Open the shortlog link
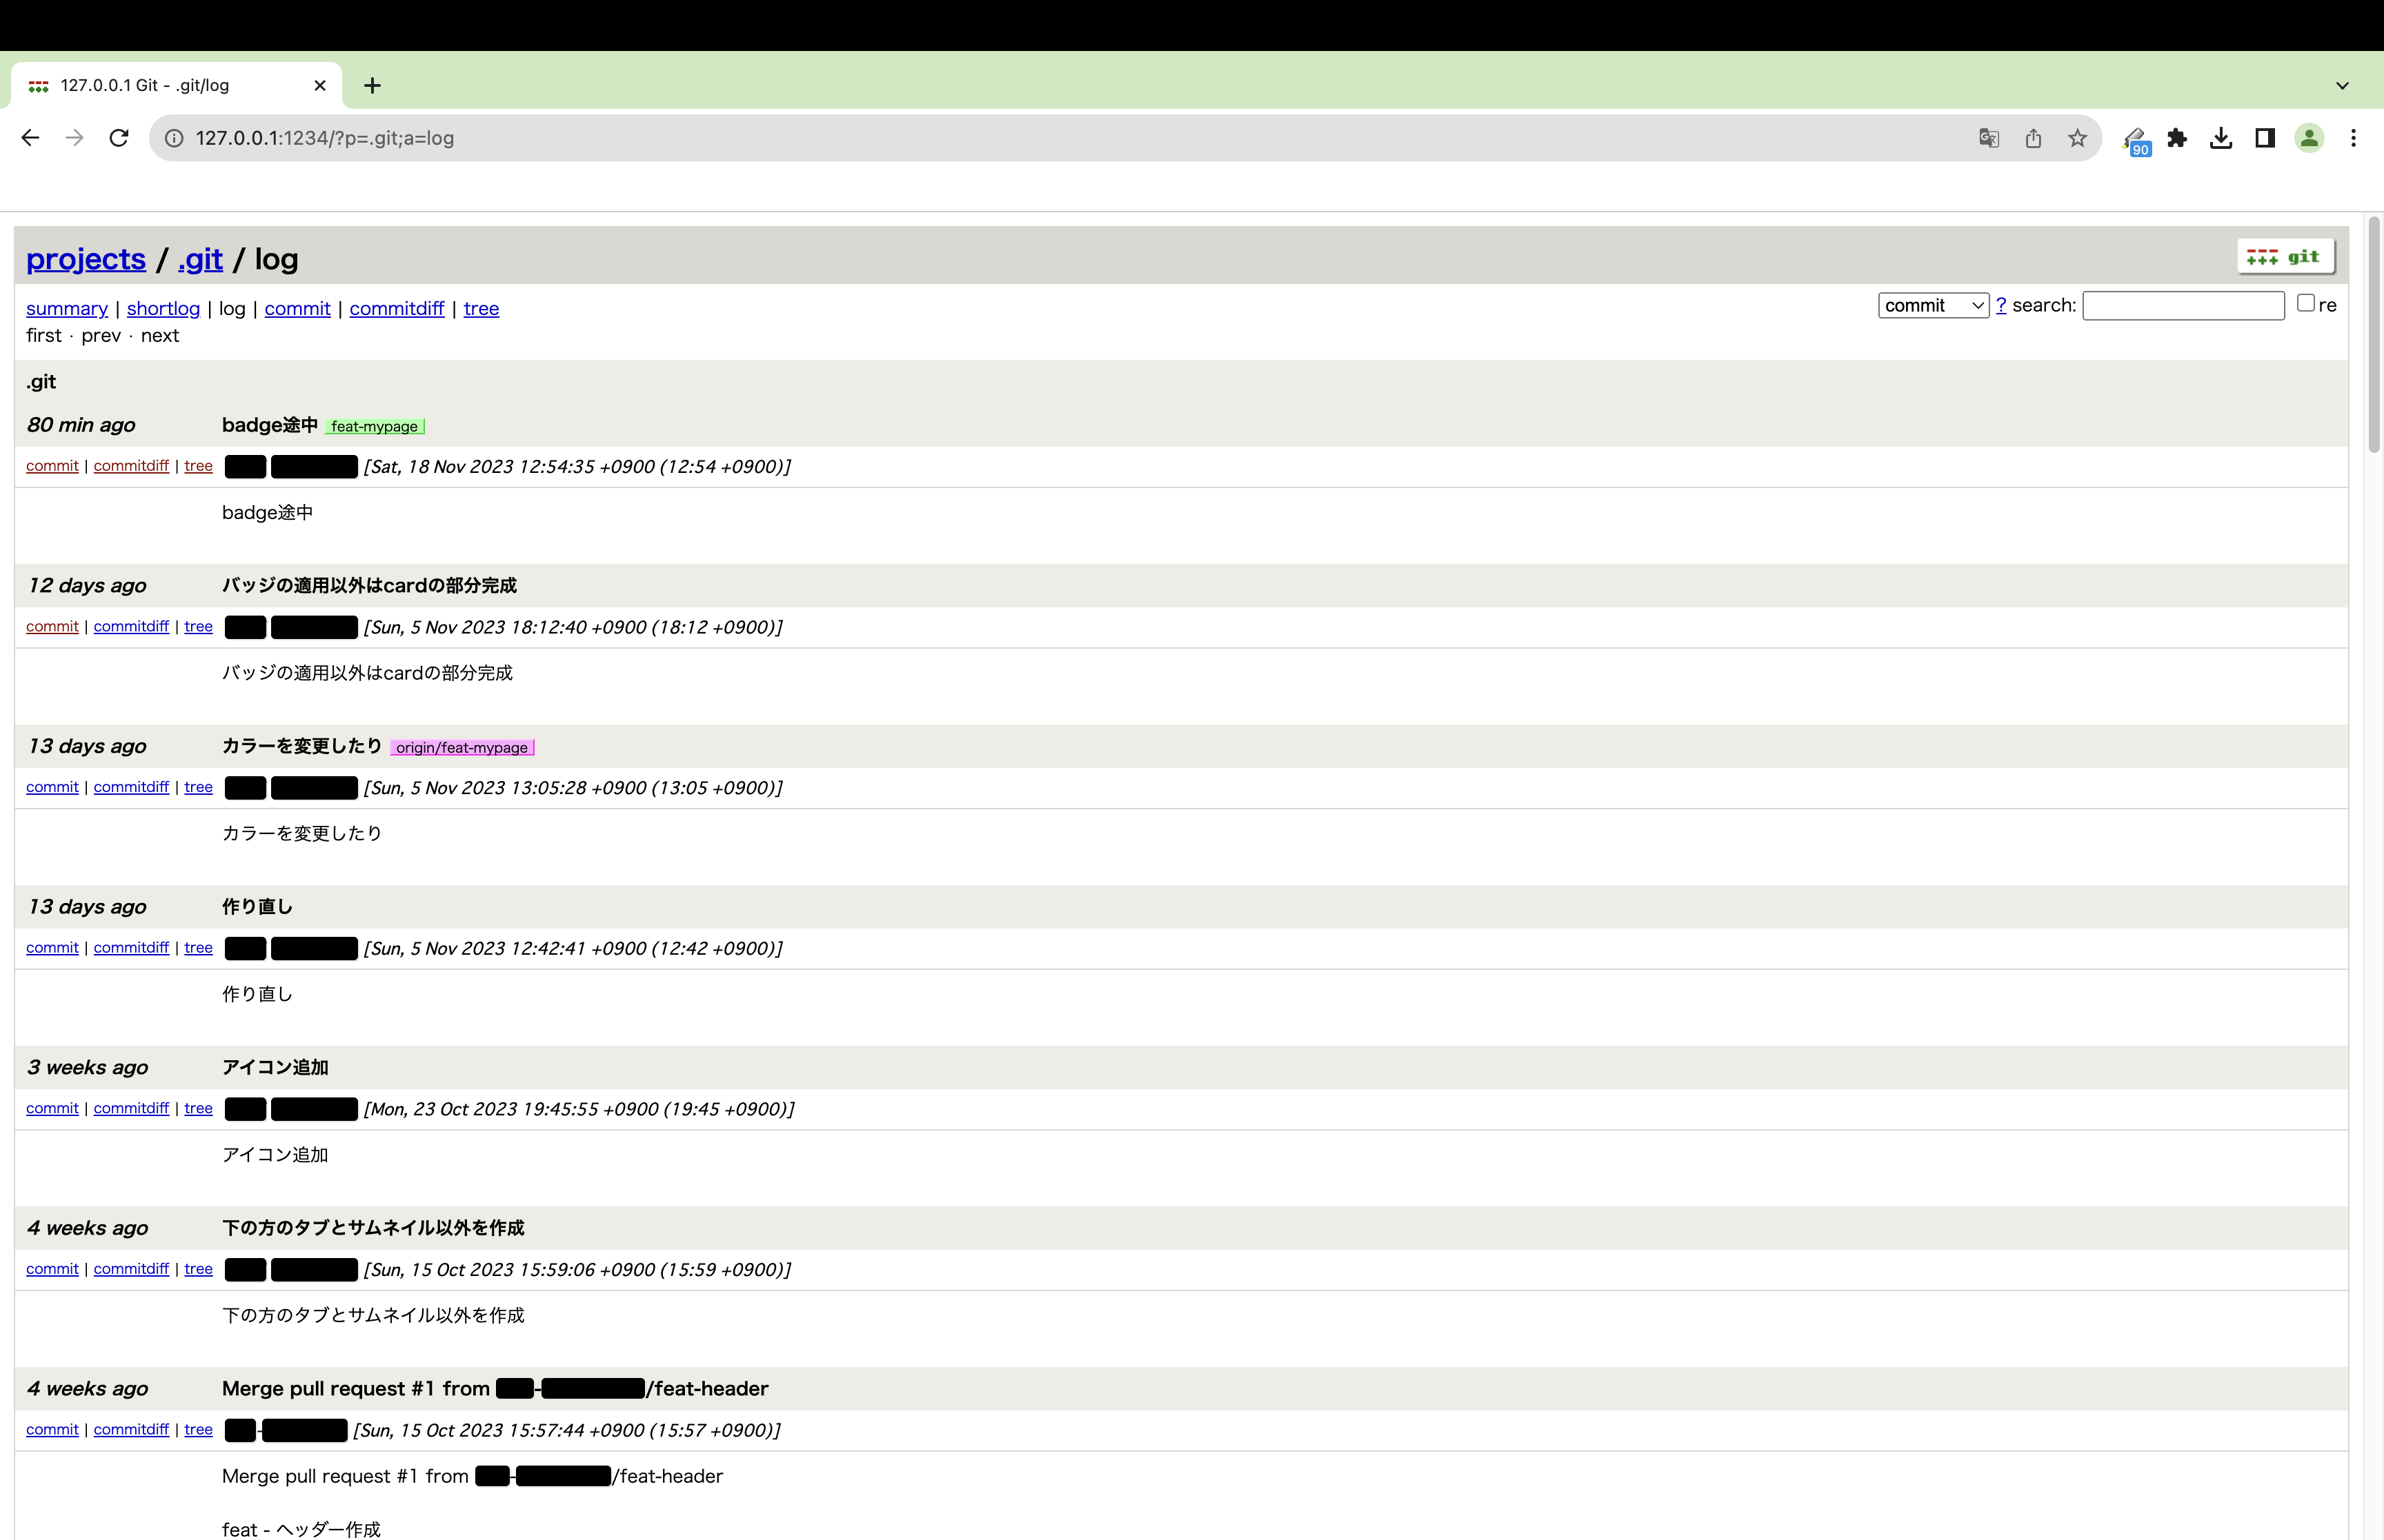2384x1540 pixels. click(162, 308)
